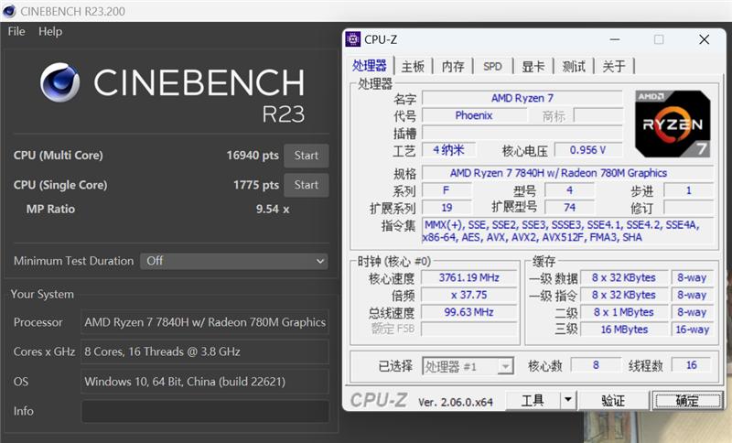The height and width of the screenshot is (443, 732).
Task: Click the name field AMD Ryzen 7
Action: point(522,98)
